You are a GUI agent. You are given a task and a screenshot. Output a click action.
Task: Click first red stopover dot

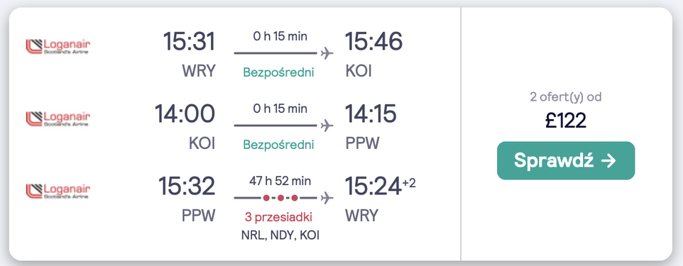[266, 198]
